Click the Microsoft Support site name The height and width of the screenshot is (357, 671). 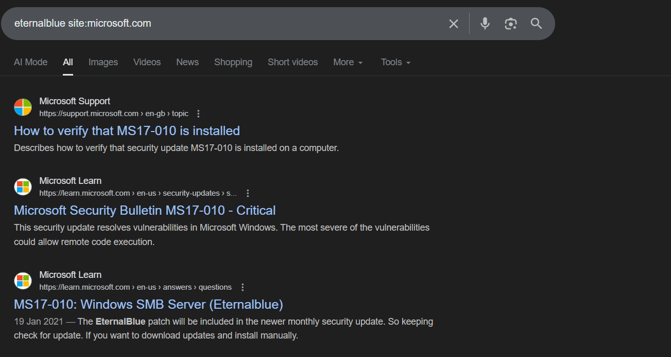pyautogui.click(x=75, y=101)
